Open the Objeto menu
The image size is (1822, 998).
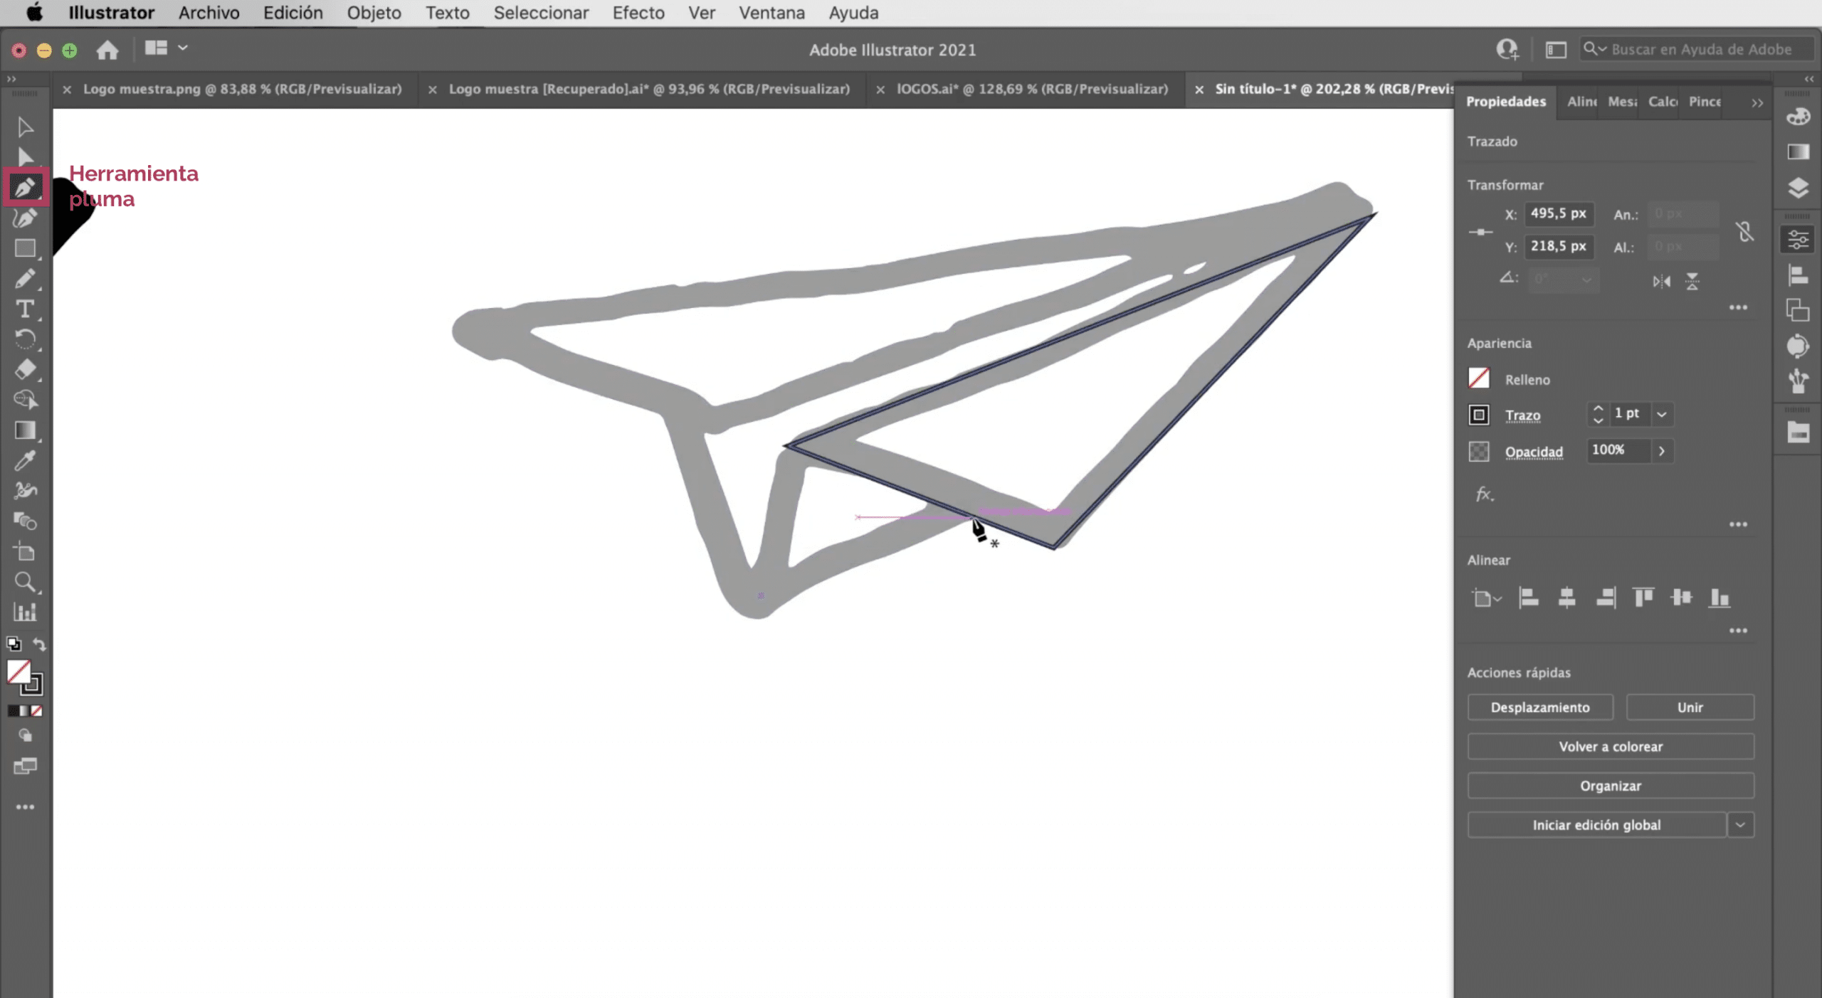[x=374, y=13]
